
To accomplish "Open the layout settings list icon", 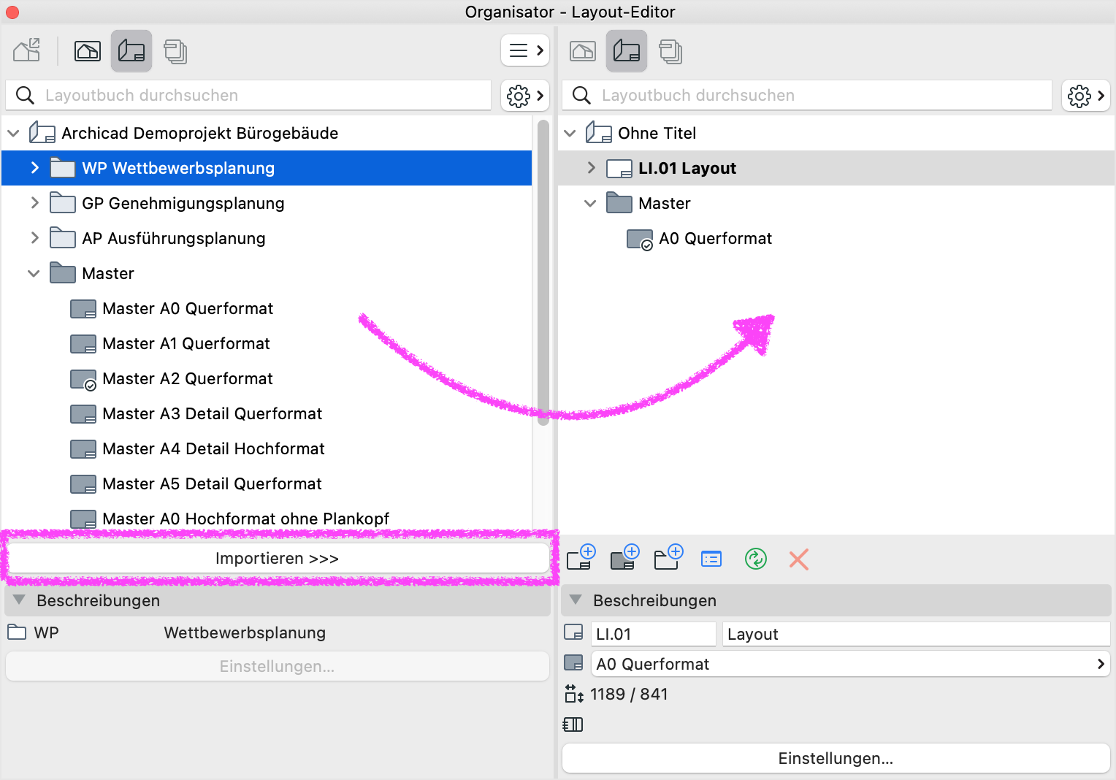I will click(711, 559).
